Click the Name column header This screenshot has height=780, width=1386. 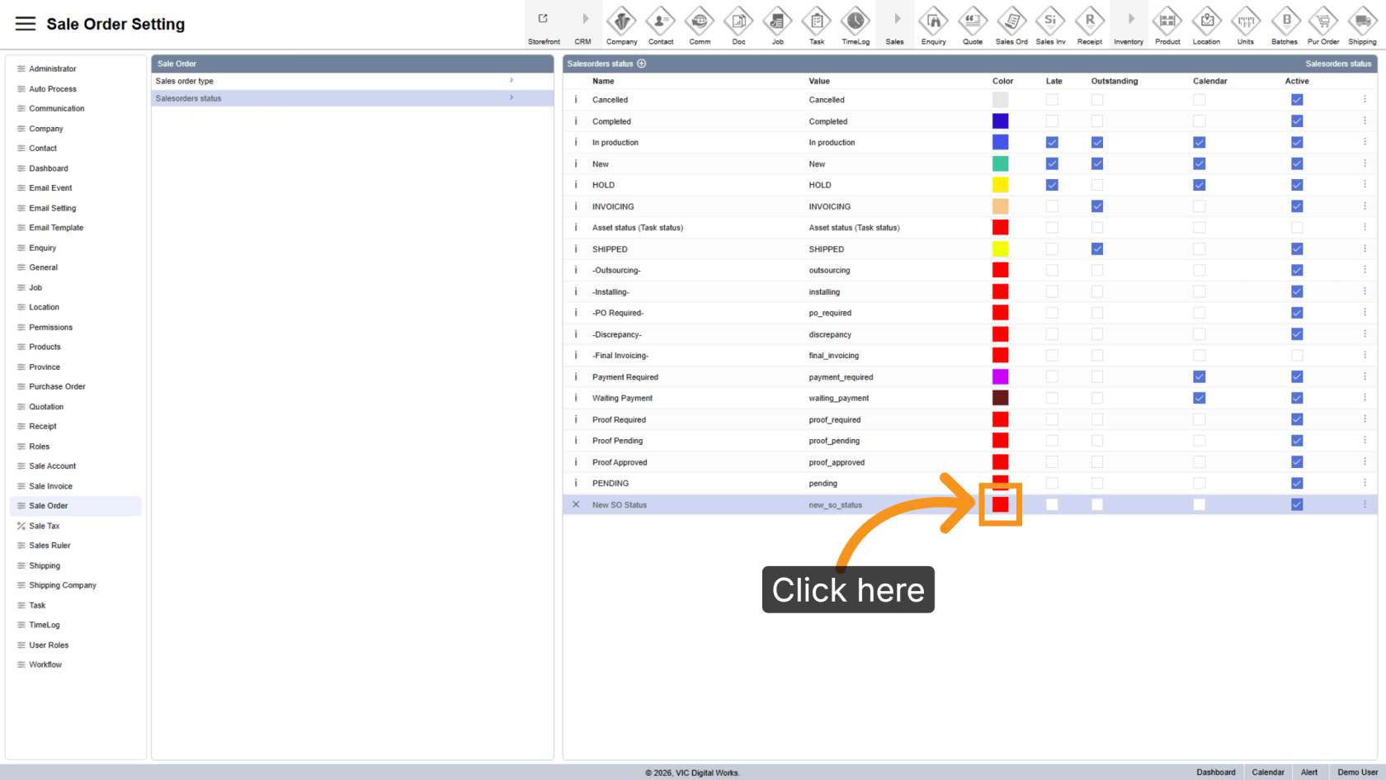(603, 81)
